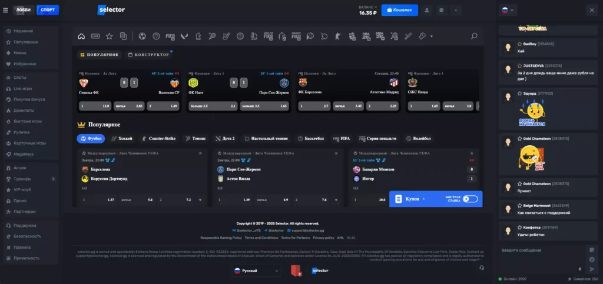Expand the Турниры sidebar item arrow

point(53,179)
